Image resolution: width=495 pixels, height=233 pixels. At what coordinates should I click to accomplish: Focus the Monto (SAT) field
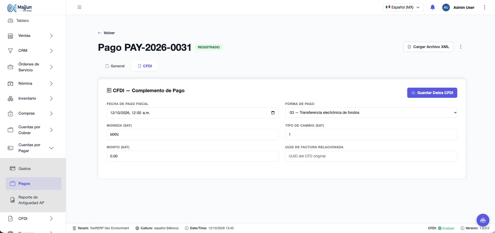point(193,156)
